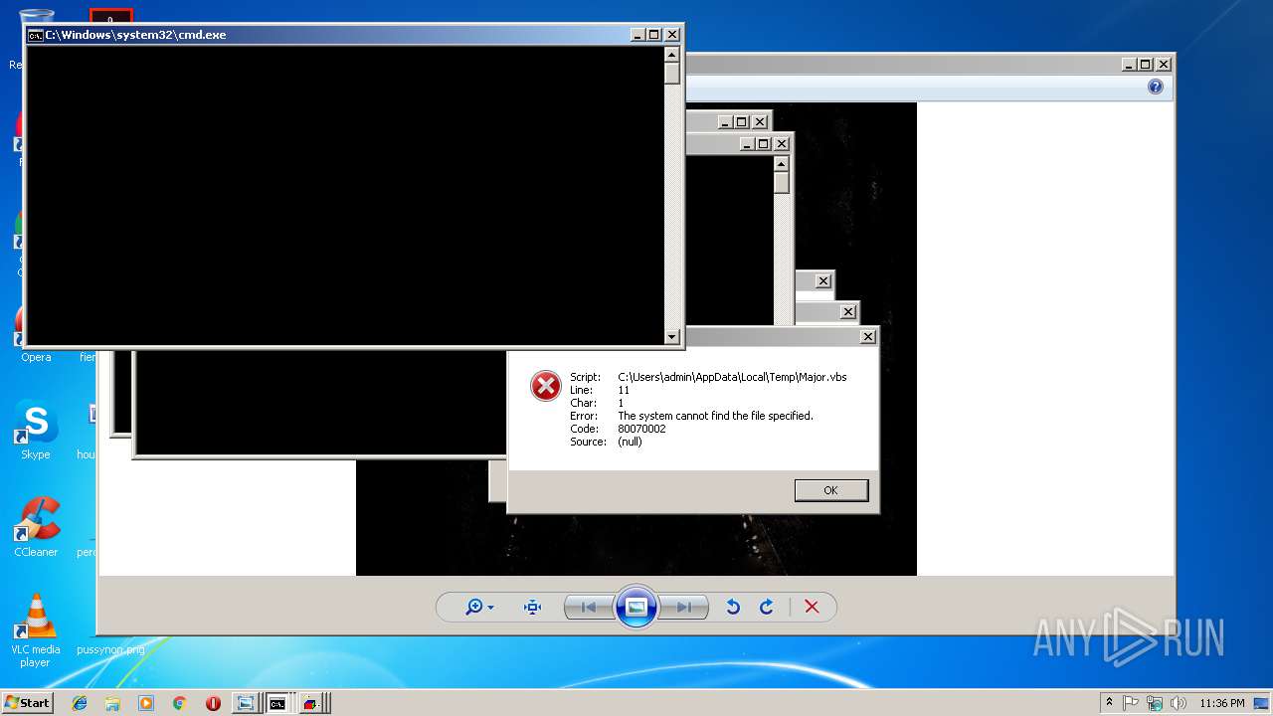The height and width of the screenshot is (716, 1273).
Task: Click the Major.vbs script path text in the dialog
Action: (x=732, y=377)
